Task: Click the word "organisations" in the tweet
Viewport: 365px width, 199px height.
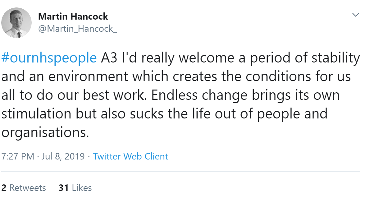Action: [x=43, y=133]
